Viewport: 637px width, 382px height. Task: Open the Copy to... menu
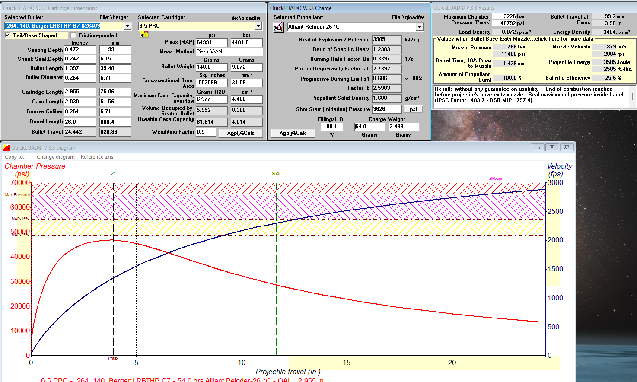click(16, 157)
